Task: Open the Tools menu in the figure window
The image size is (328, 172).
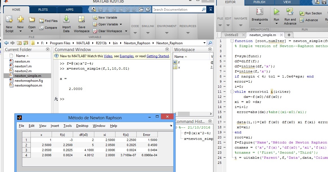Action: pyautogui.click(x=67, y=125)
